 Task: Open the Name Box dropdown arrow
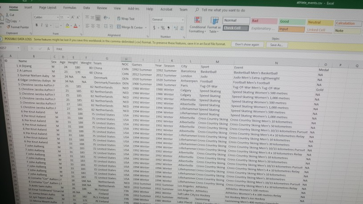coord(18,48)
